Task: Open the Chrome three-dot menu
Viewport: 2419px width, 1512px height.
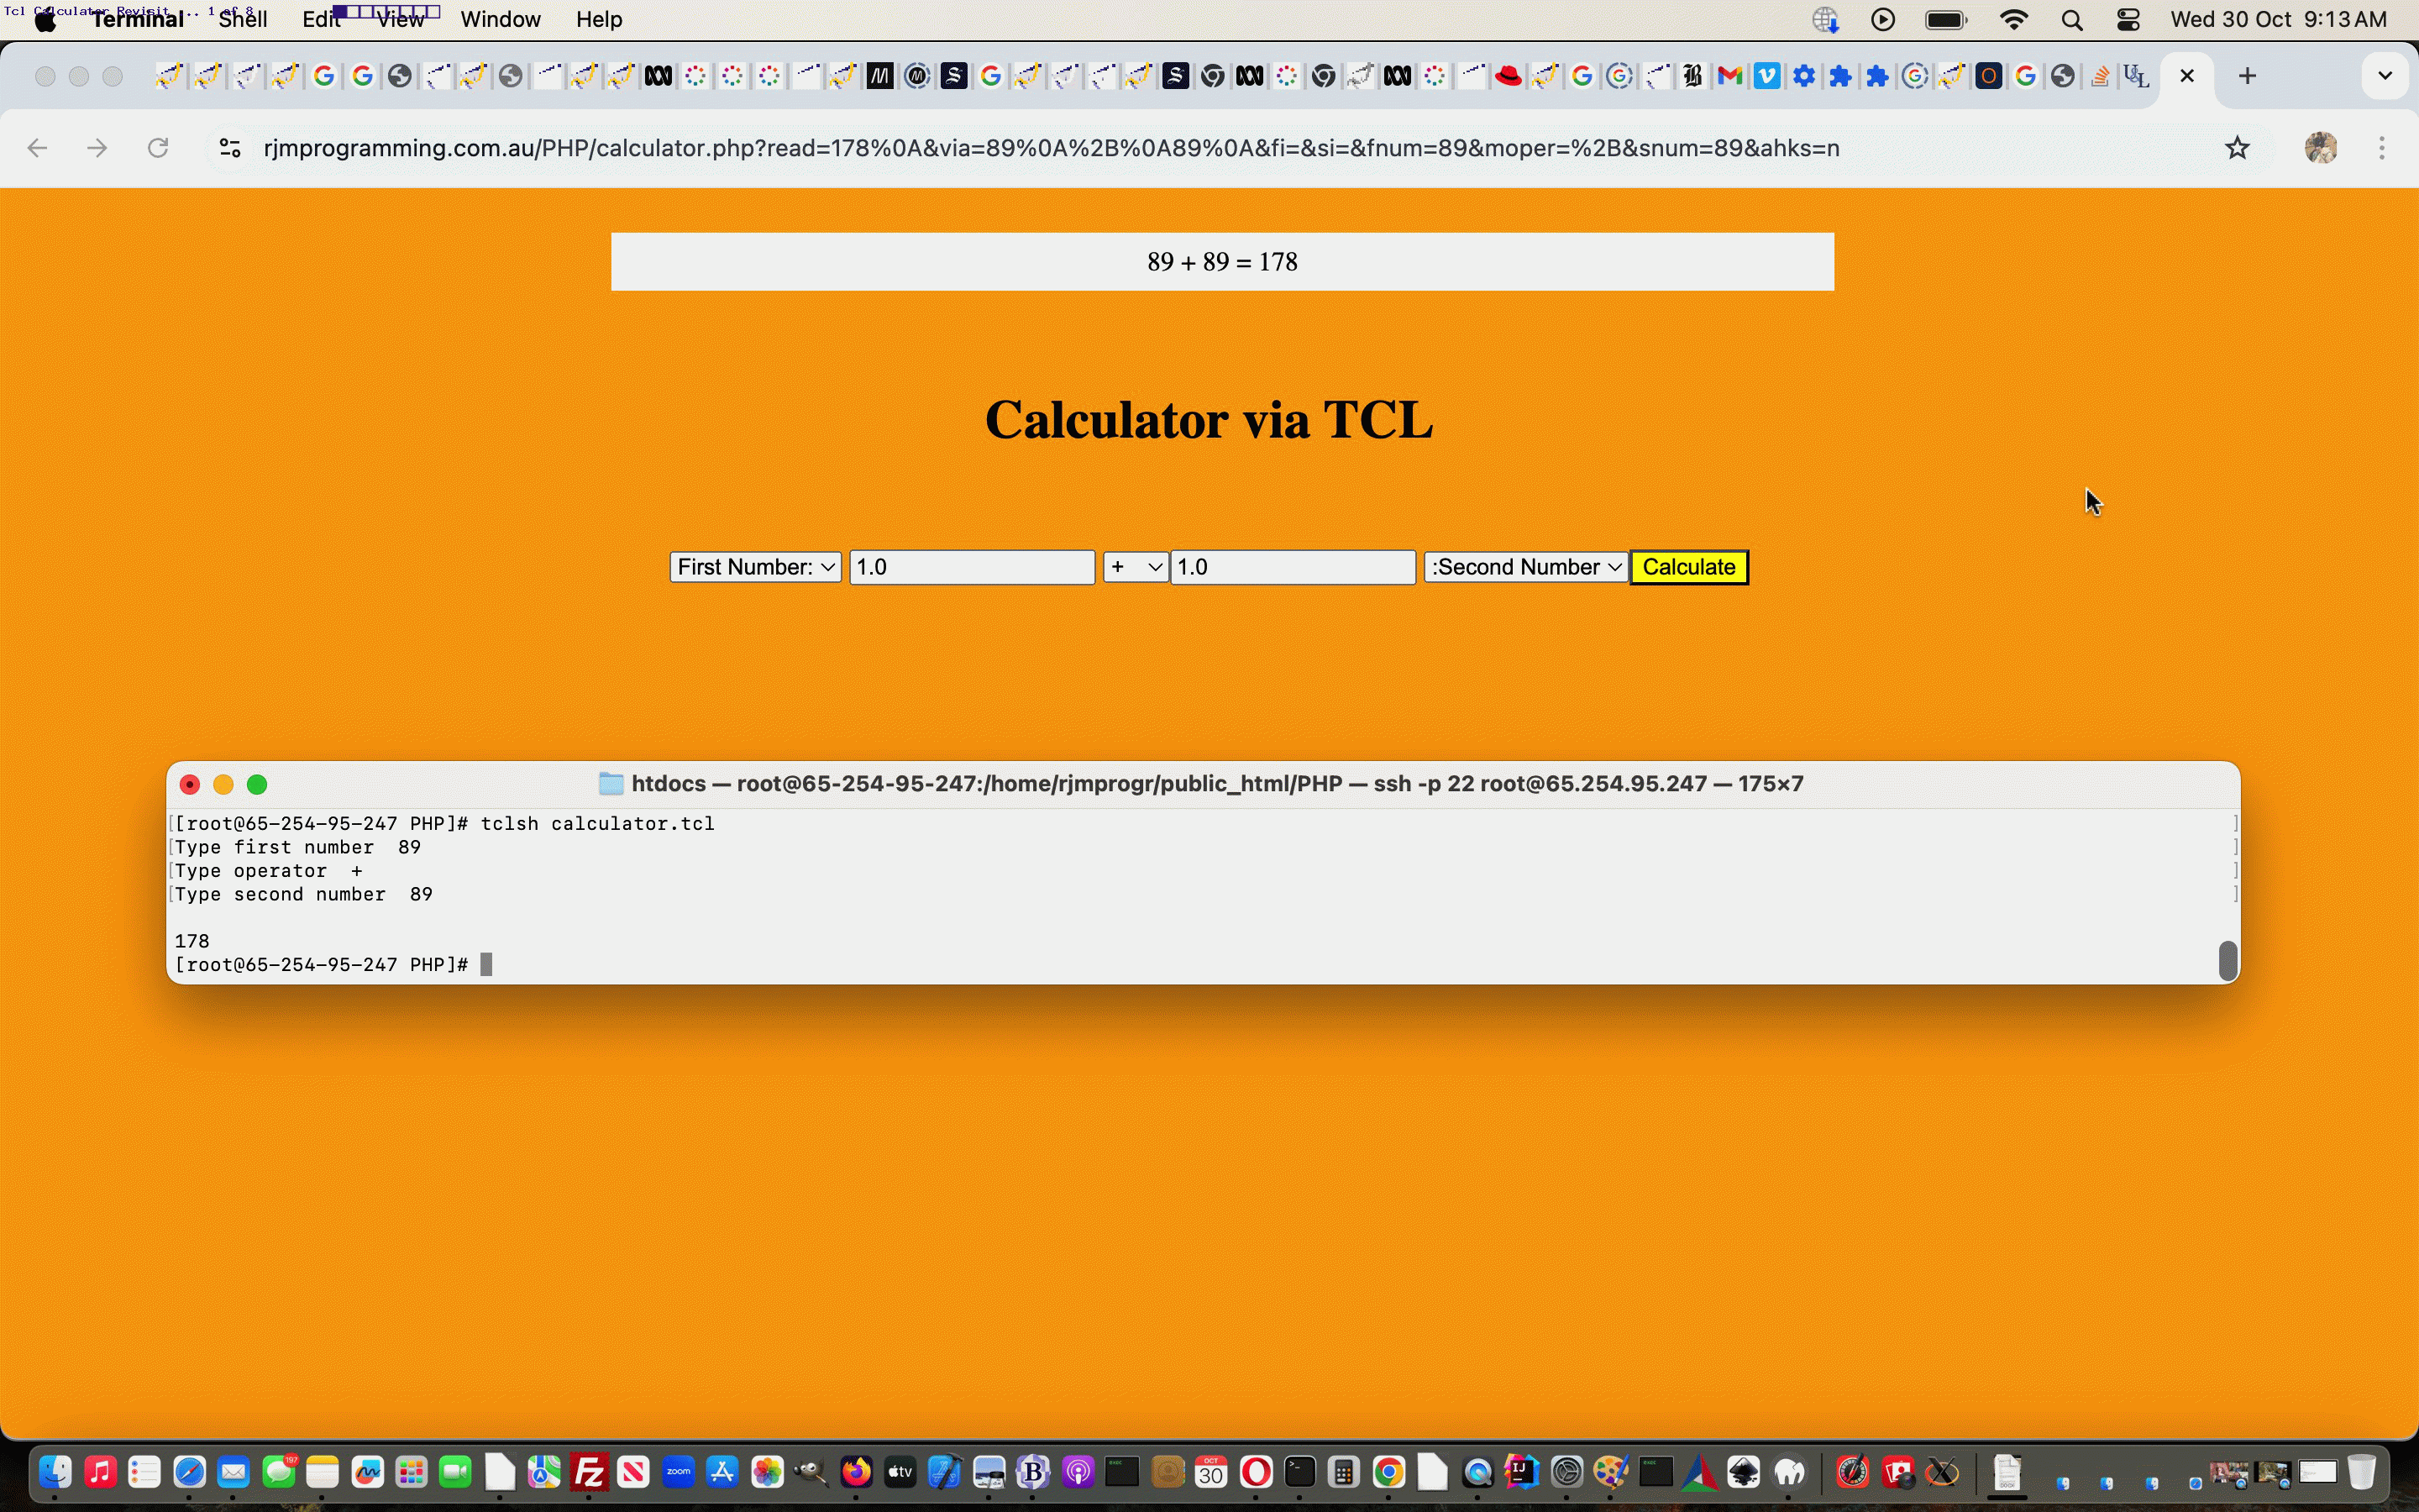Action: (2382, 148)
